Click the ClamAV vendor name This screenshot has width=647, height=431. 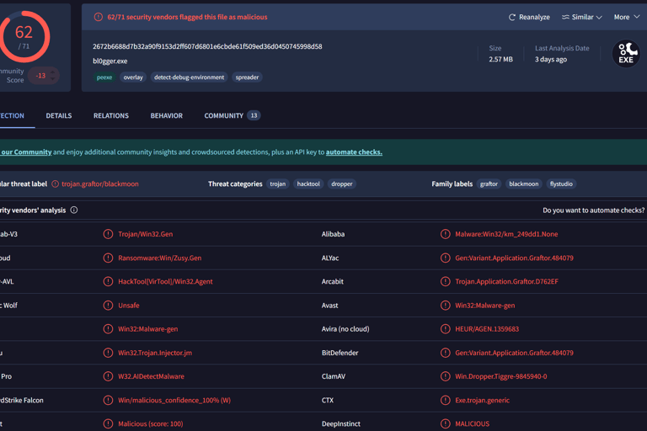(334, 376)
